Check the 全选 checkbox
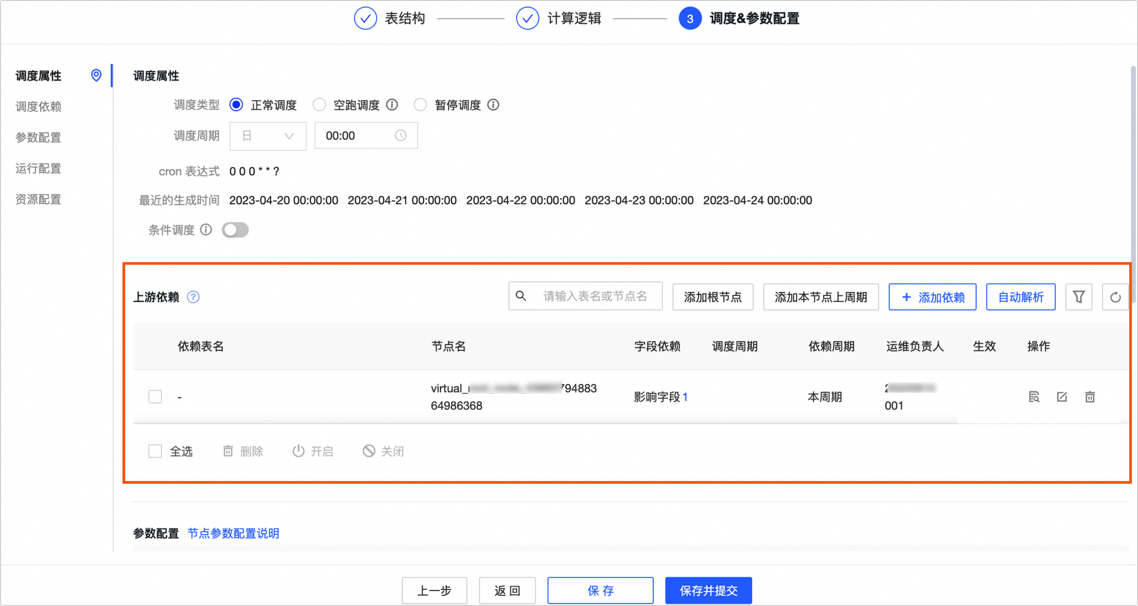Screen dimensions: 1138x606 click(x=155, y=451)
